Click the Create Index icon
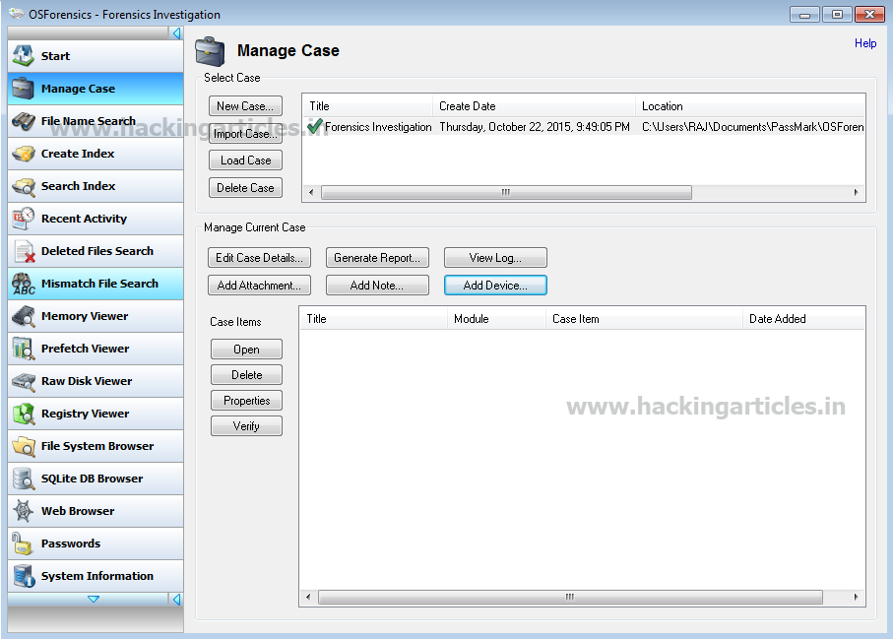The width and height of the screenshot is (893, 639). pyautogui.click(x=24, y=154)
